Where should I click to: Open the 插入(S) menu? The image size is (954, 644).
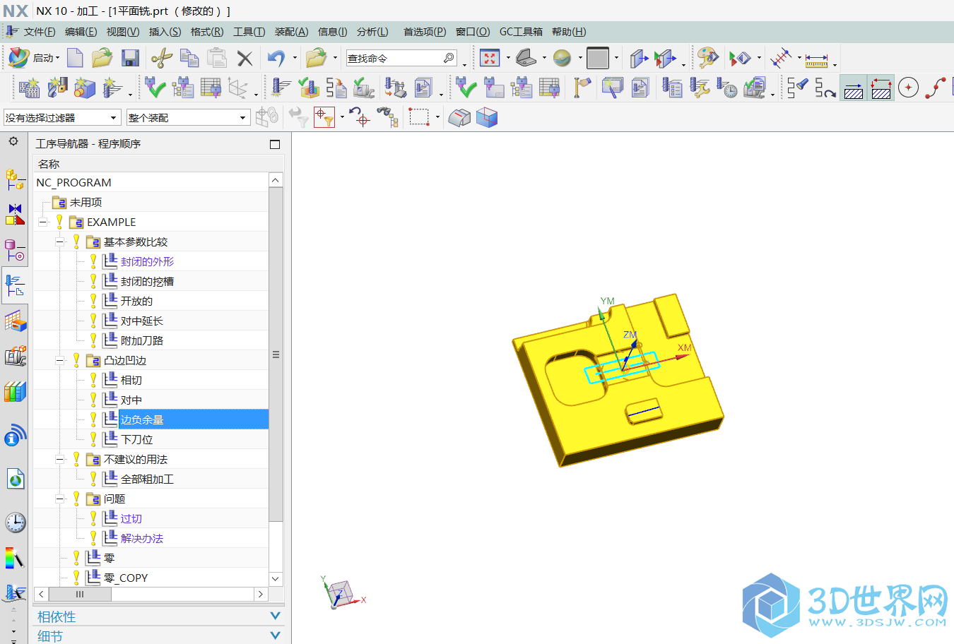[x=165, y=32]
